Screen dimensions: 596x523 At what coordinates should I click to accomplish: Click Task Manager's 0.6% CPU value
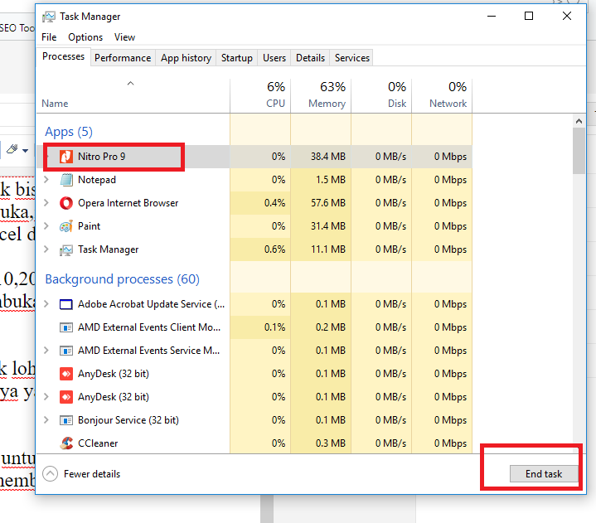275,249
